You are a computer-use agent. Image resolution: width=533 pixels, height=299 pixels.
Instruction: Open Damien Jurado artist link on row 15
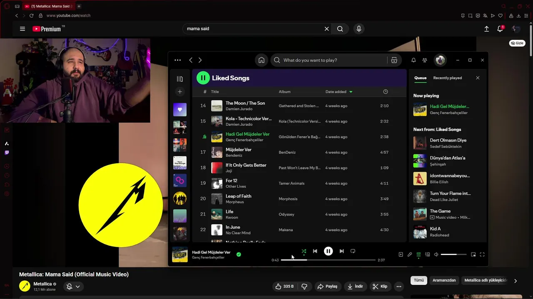click(239, 125)
